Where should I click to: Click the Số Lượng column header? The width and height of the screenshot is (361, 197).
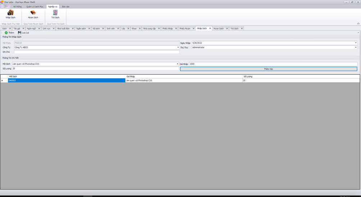tap(301, 77)
